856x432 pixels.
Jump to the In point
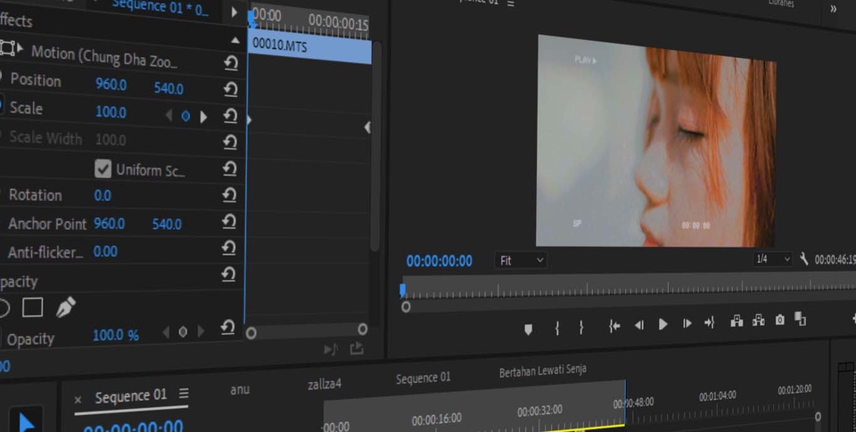614,326
